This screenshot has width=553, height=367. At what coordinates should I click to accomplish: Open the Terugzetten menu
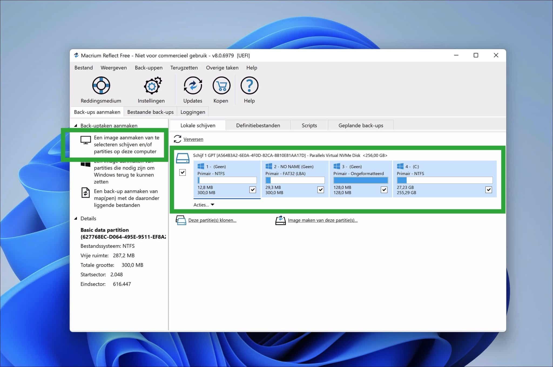pos(184,68)
